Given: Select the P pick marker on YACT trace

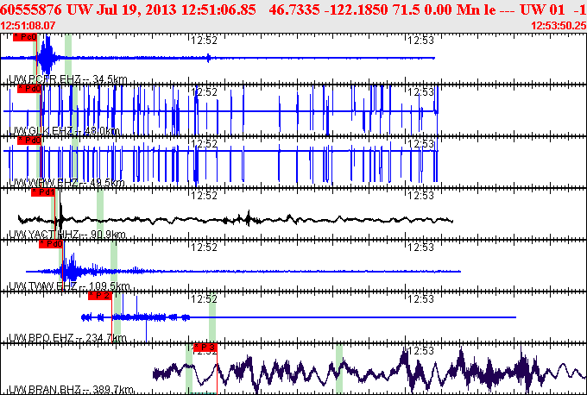Looking at the screenshot, I should pos(43,192).
